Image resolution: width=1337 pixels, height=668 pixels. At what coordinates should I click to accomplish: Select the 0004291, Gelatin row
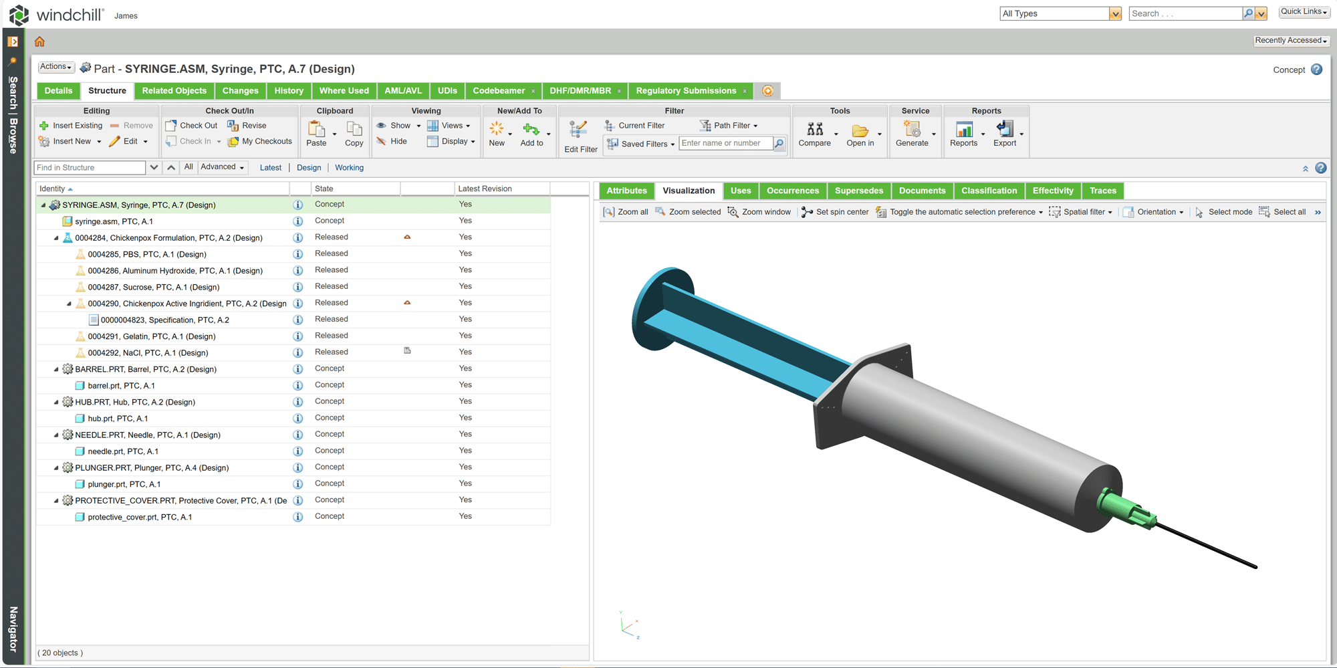[x=293, y=336]
